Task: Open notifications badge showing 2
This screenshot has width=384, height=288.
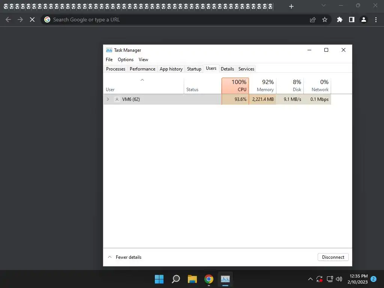Action: 373,279
